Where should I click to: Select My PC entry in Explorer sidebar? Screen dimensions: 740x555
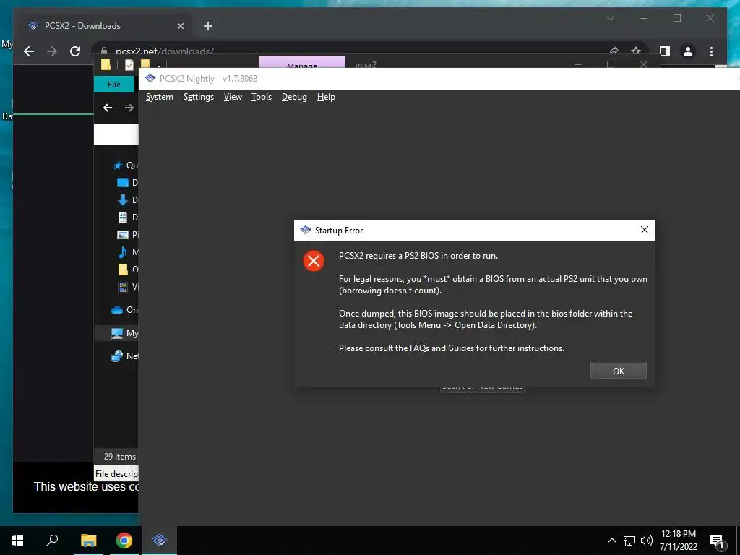[x=116, y=333]
